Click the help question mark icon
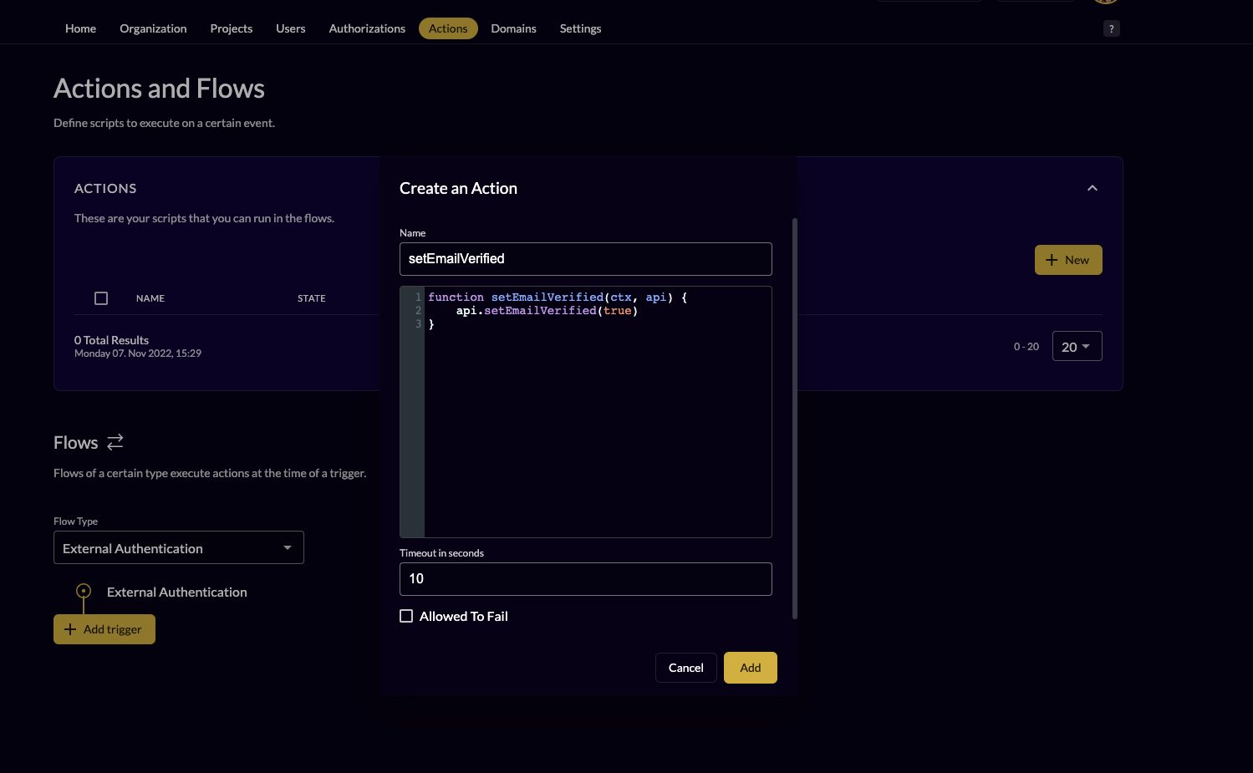 [1111, 28]
